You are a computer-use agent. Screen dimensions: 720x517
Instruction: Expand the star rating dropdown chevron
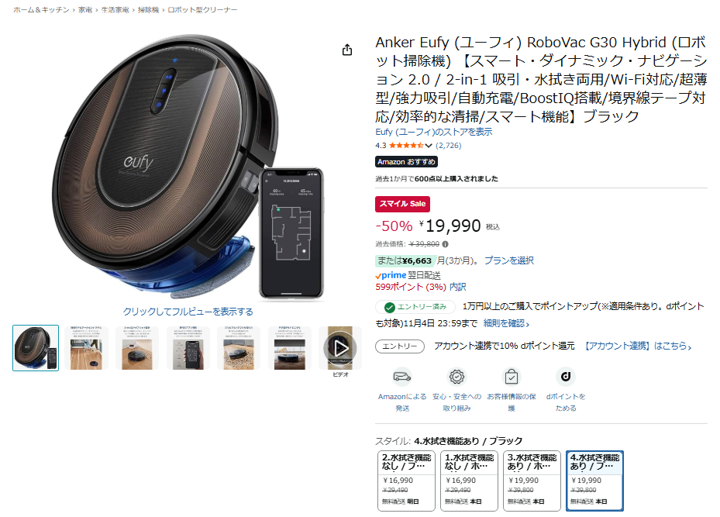(x=429, y=146)
